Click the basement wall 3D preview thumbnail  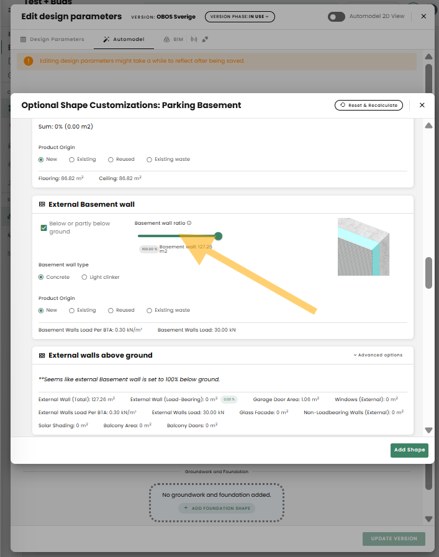[363, 247]
